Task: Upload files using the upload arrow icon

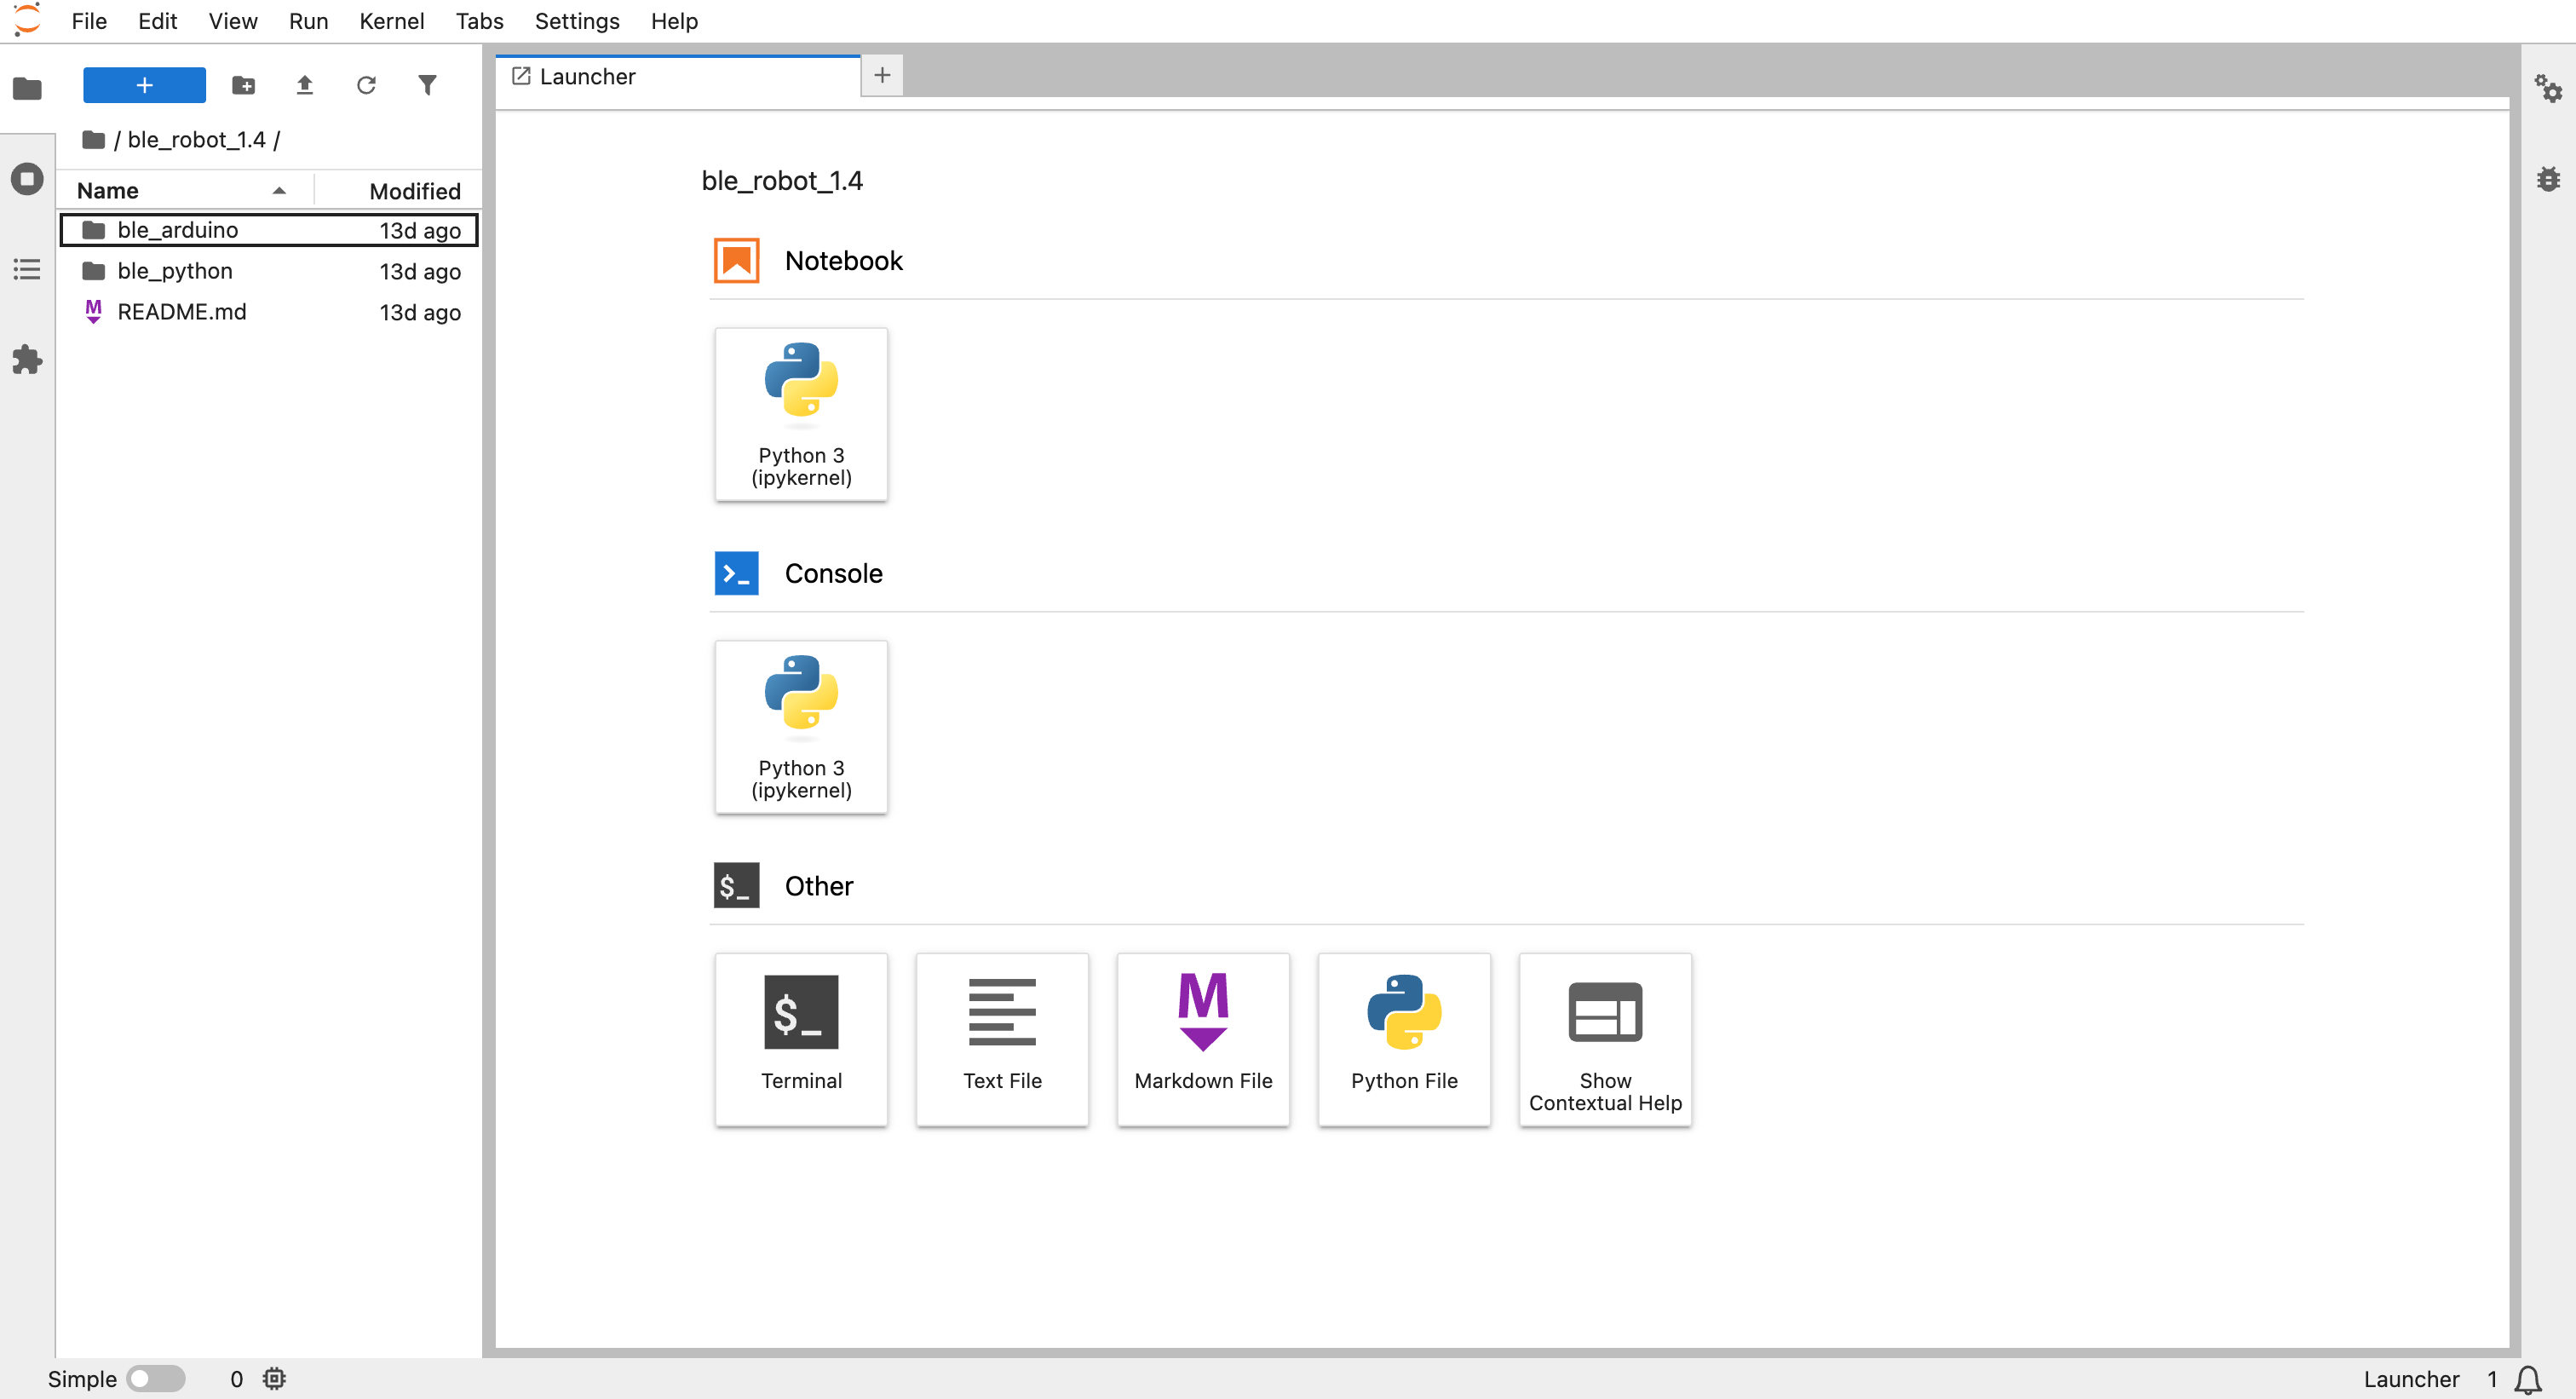Action: click(x=304, y=85)
